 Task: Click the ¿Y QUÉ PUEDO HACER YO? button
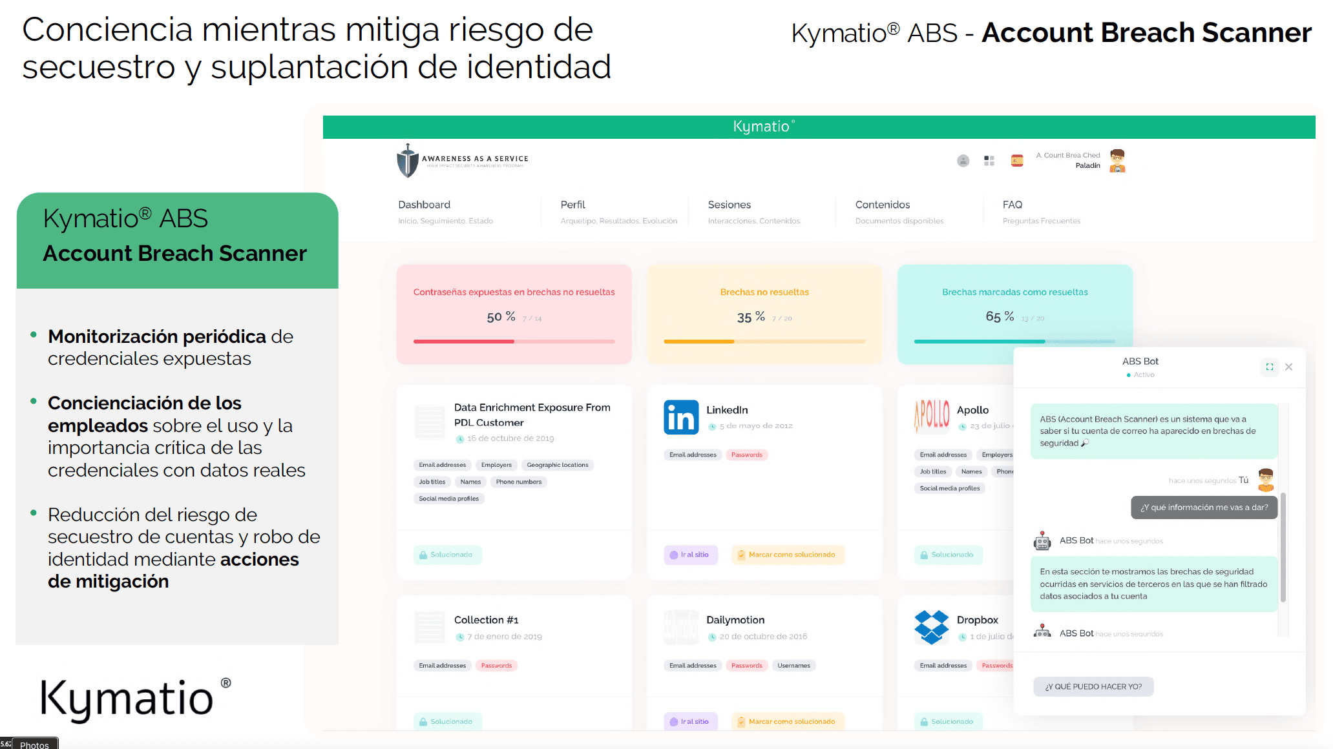coord(1093,686)
